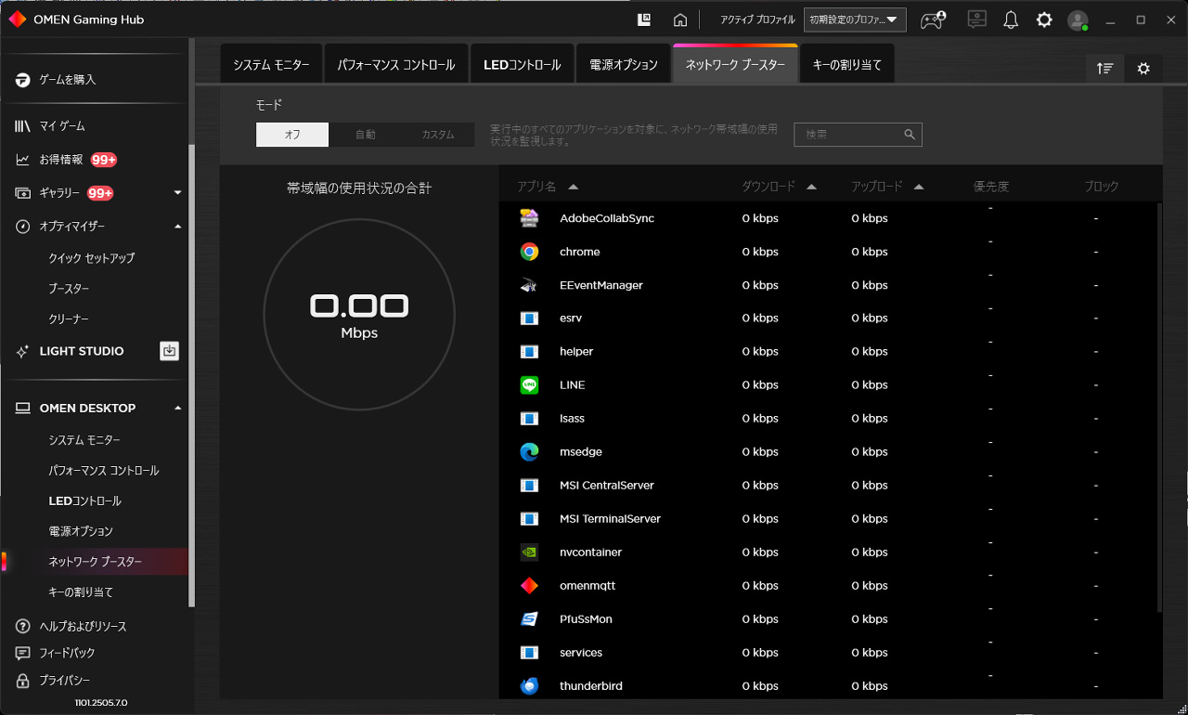The height and width of the screenshot is (715, 1188).
Task: Click the user account avatar icon
Action: pos(1077,19)
